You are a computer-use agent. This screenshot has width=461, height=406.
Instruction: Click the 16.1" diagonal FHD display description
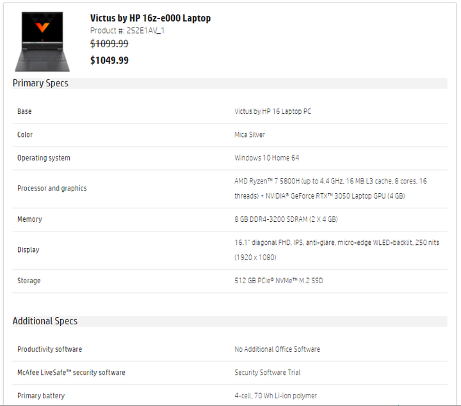click(x=337, y=250)
